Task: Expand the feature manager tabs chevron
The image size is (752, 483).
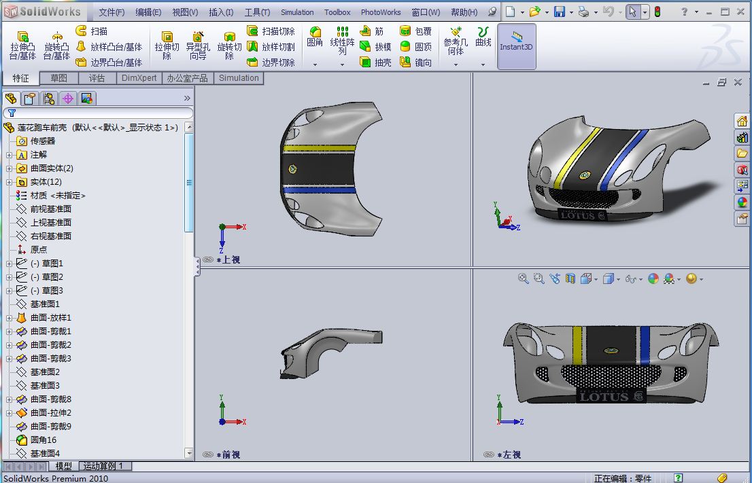Action: coord(187,99)
